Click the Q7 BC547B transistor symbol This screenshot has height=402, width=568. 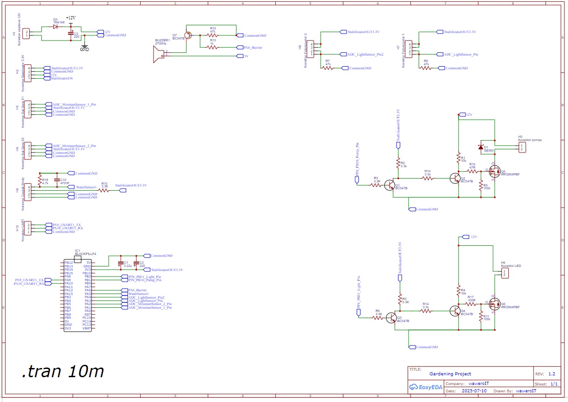(188, 35)
